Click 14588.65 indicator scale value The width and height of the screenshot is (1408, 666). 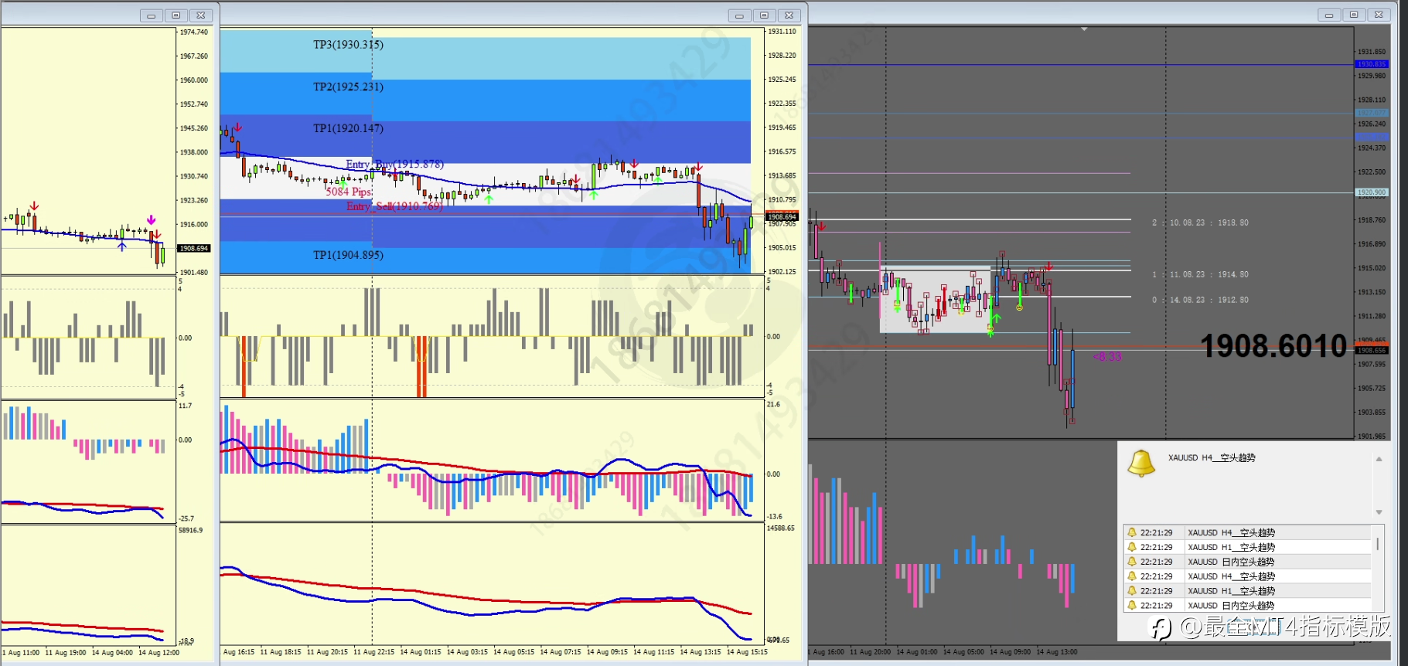coord(781,528)
